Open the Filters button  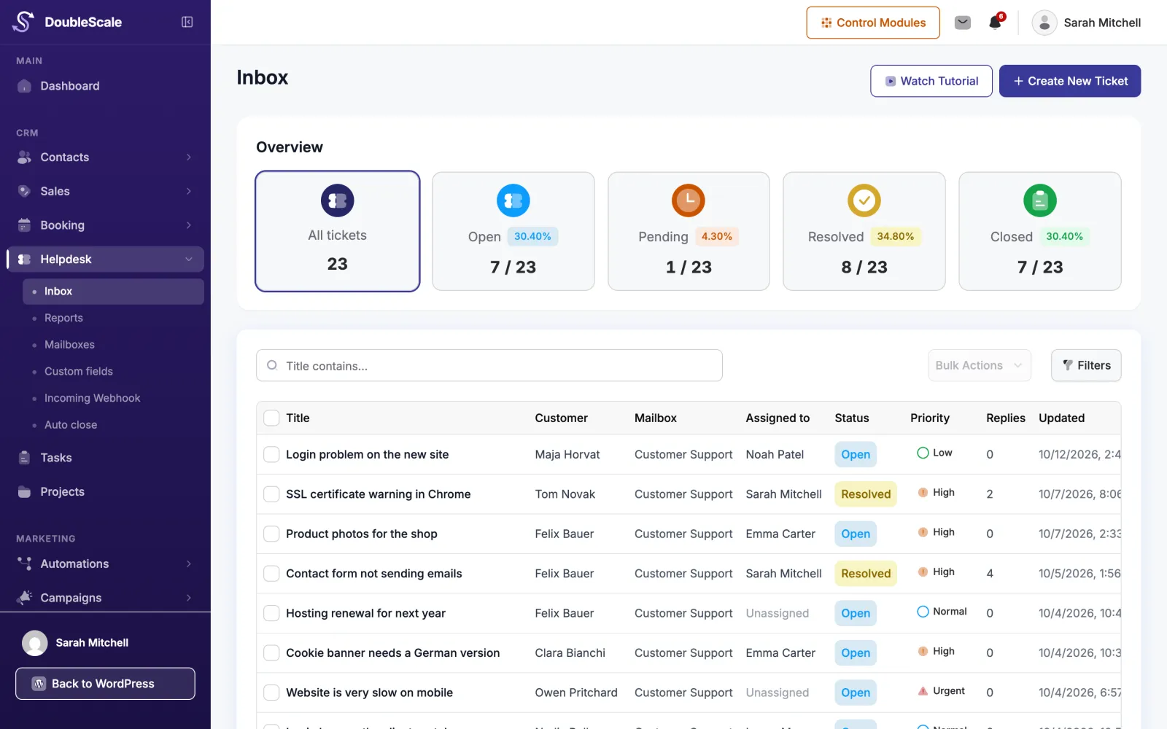[x=1086, y=365]
